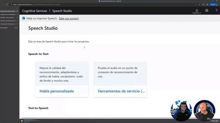This screenshot has width=220, height=123.
Task: Click the Speech Studio page title
Action: [x=43, y=28]
